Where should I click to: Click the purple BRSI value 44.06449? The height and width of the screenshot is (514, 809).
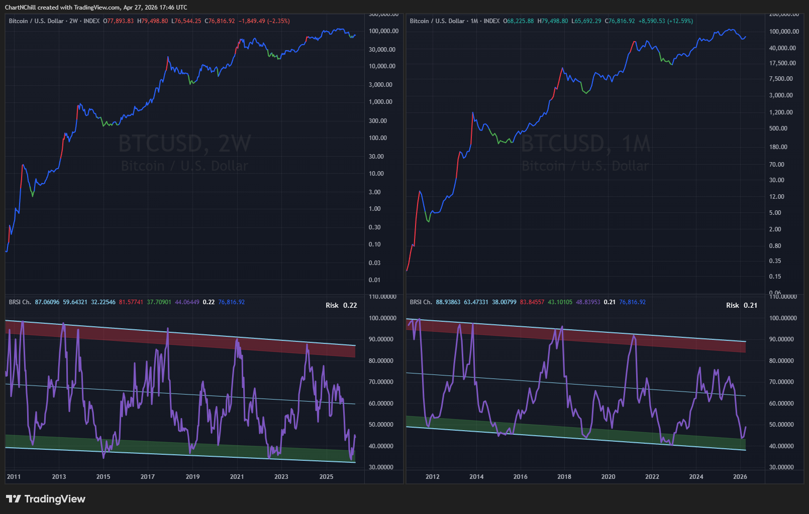pyautogui.click(x=187, y=302)
